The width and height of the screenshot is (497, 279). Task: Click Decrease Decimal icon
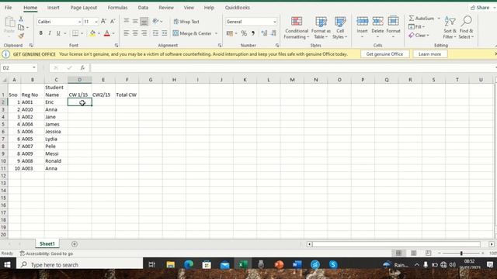click(x=273, y=33)
